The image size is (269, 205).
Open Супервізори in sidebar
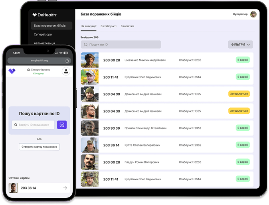tap(43, 34)
